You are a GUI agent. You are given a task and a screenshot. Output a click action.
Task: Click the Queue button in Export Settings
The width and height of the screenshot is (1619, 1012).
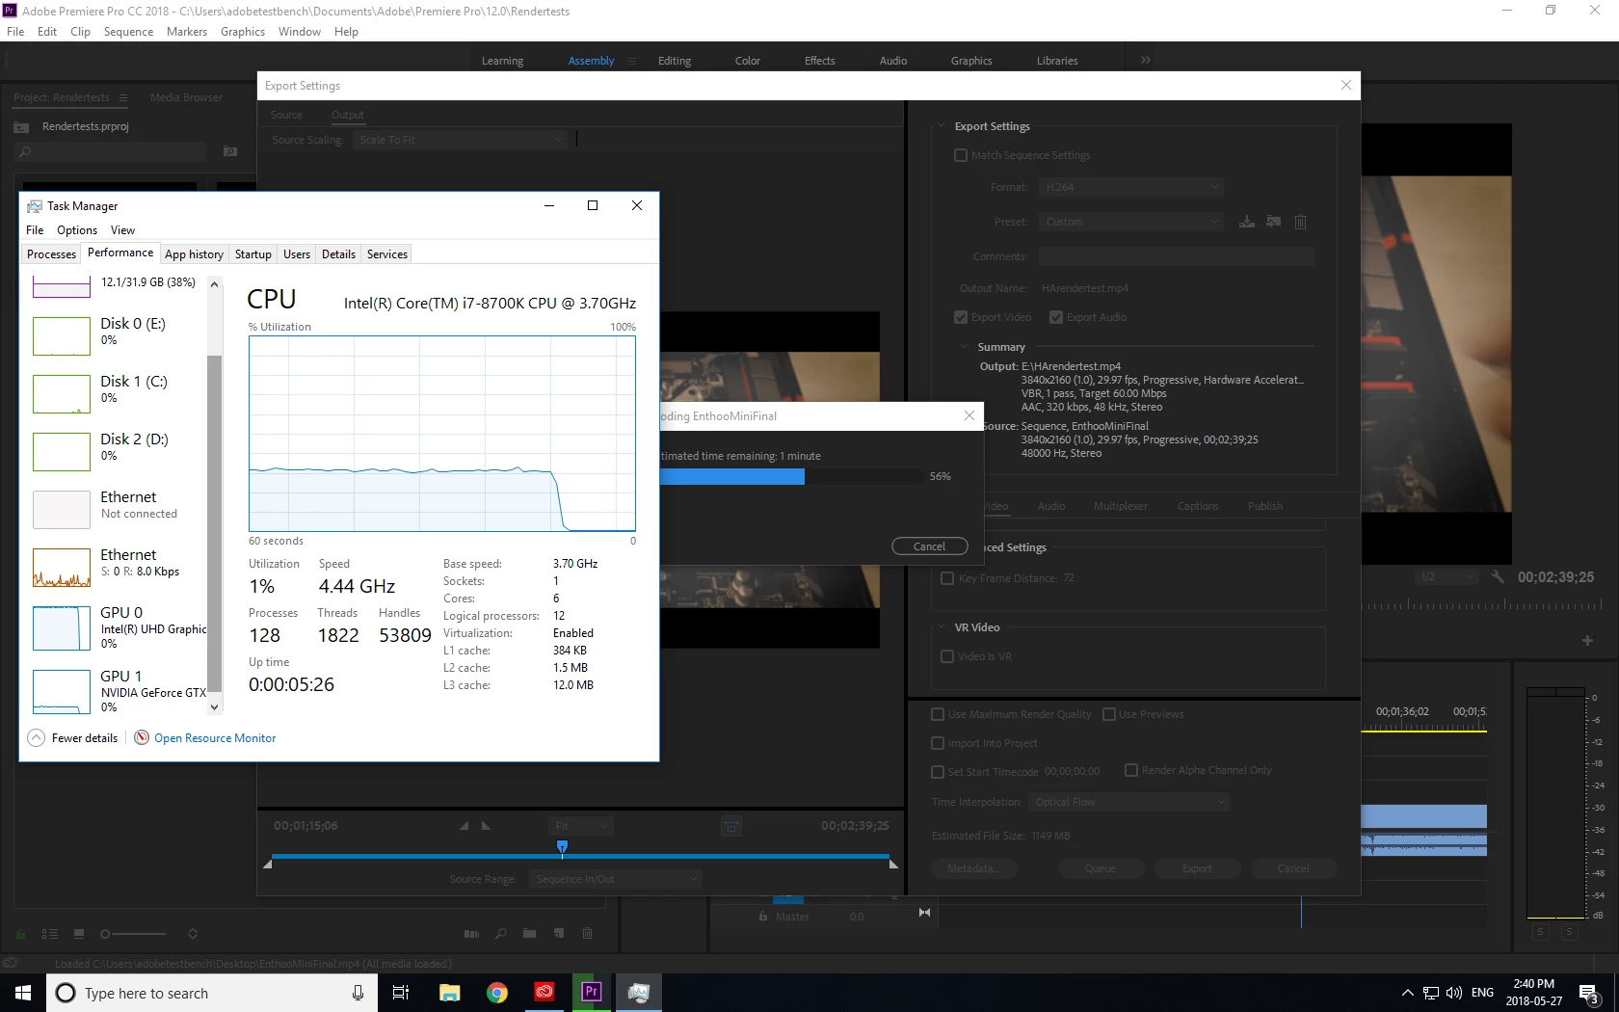click(x=1101, y=868)
